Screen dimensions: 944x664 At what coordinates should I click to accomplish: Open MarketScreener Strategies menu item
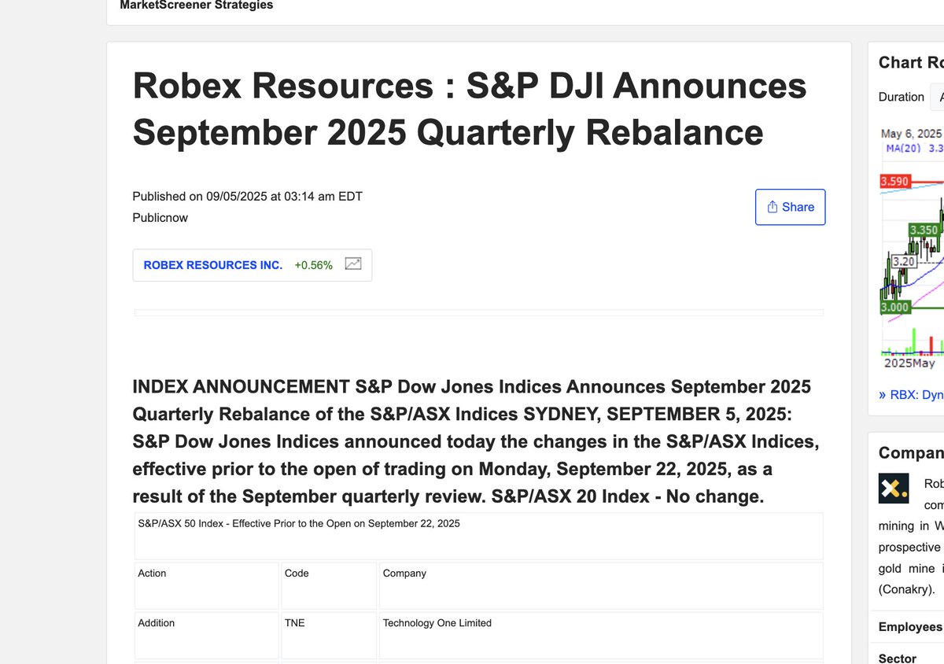click(197, 6)
